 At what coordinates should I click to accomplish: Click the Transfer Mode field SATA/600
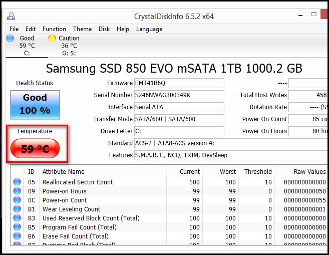pos(179,119)
